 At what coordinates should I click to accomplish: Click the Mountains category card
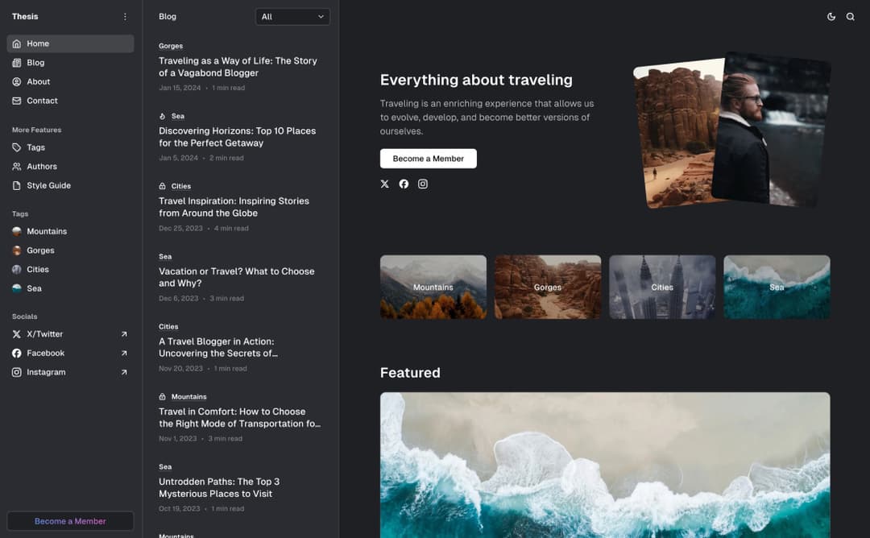tap(433, 287)
